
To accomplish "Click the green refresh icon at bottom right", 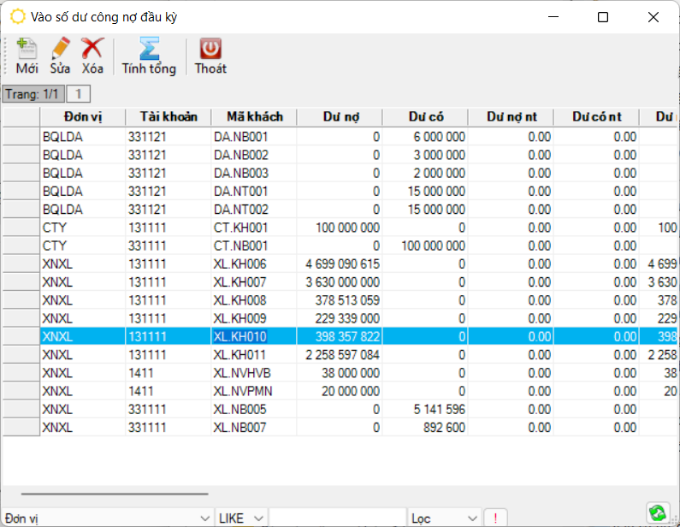I will (657, 512).
